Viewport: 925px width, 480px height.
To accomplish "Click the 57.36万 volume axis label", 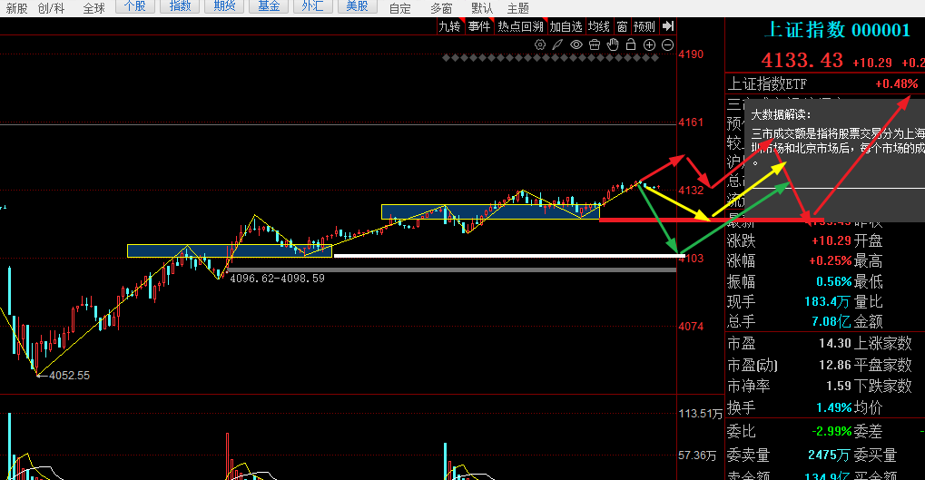I will coord(697,456).
